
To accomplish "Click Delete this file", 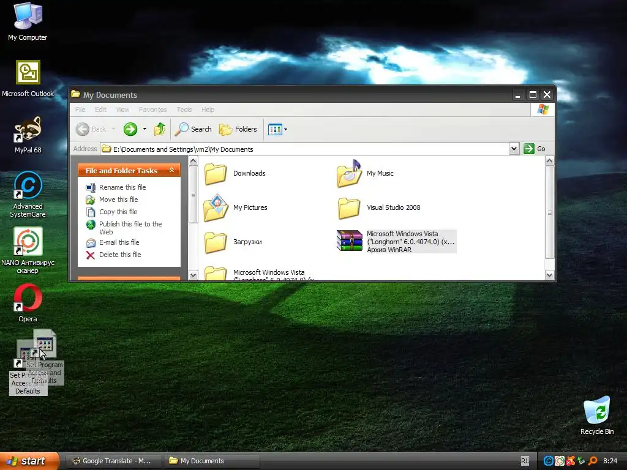I will tap(113, 255).
